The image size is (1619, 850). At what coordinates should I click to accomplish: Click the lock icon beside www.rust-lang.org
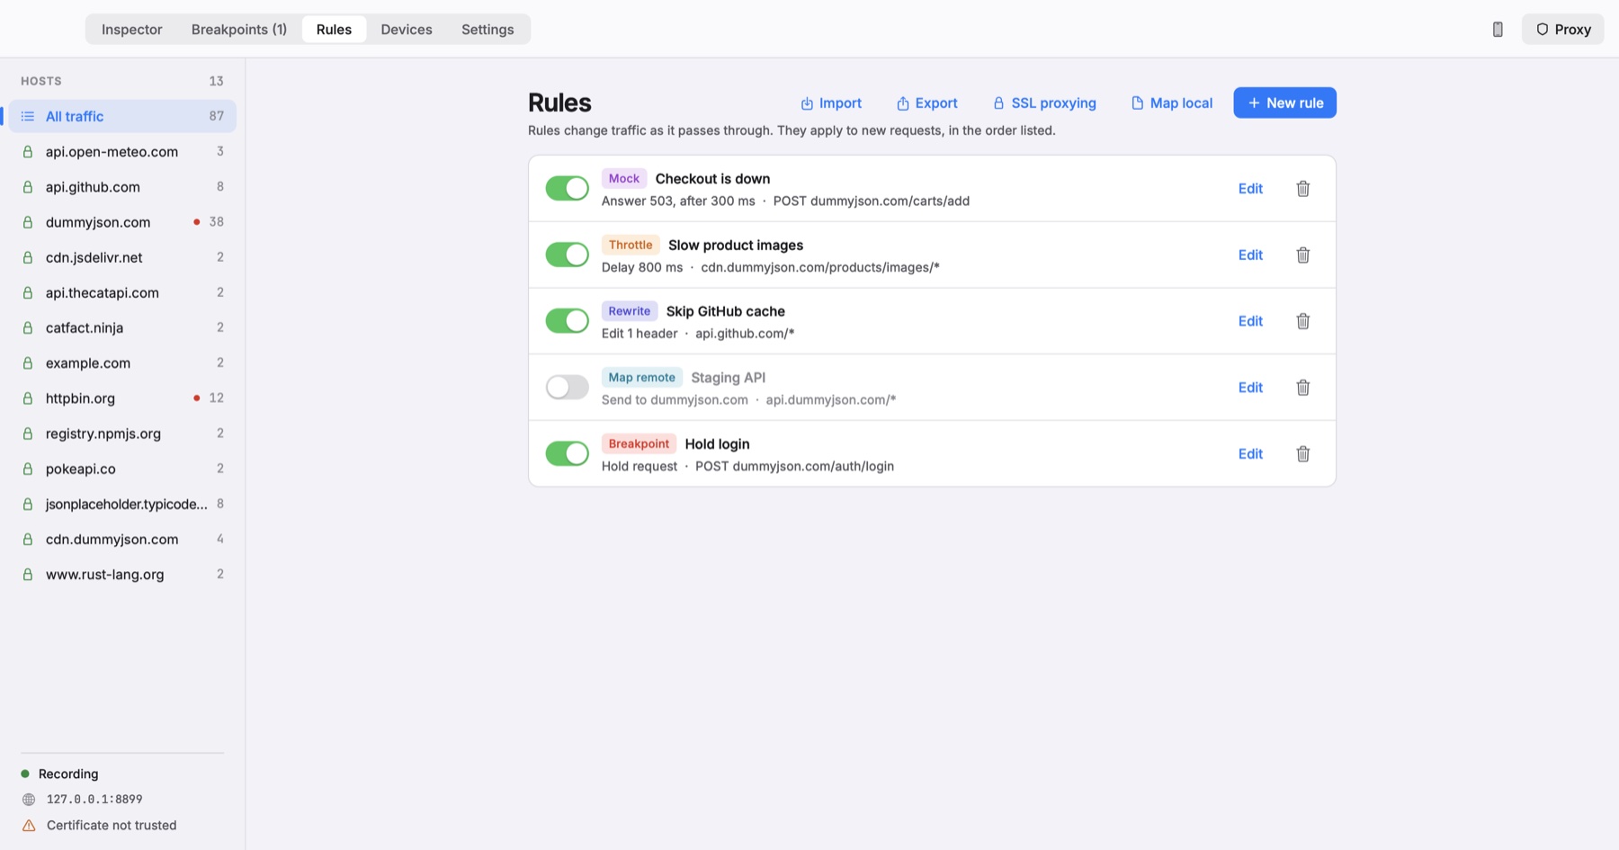(28, 575)
